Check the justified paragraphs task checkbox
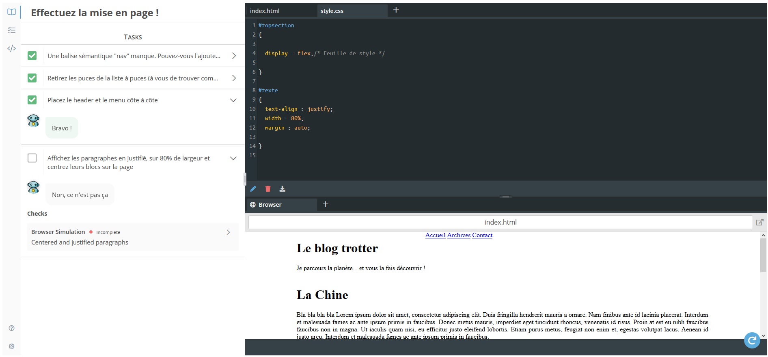 click(32, 158)
